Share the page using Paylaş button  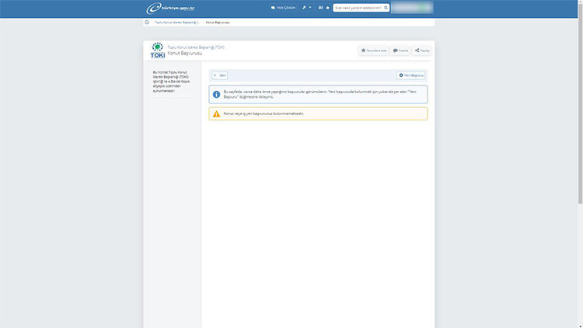[422, 51]
